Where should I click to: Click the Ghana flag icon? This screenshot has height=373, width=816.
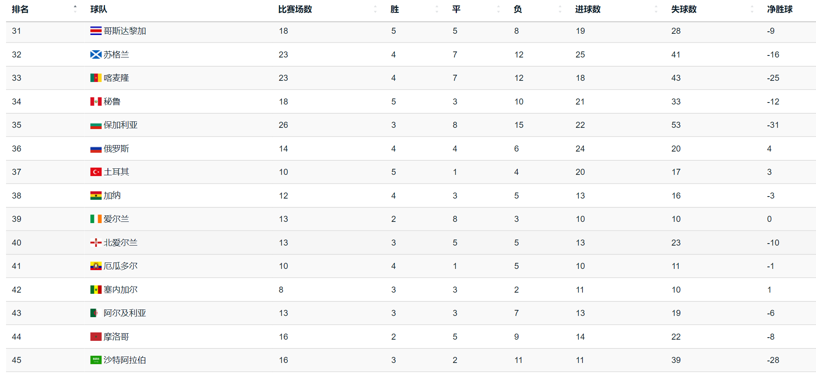tap(96, 196)
